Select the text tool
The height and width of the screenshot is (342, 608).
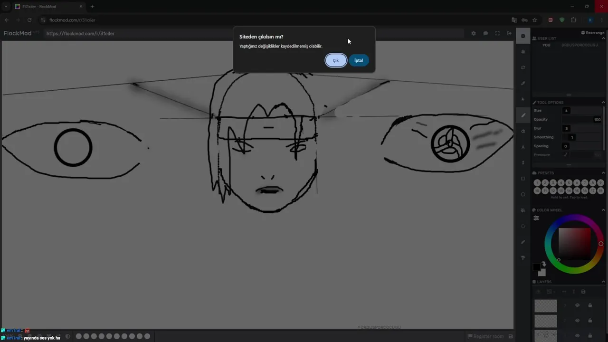click(x=523, y=147)
